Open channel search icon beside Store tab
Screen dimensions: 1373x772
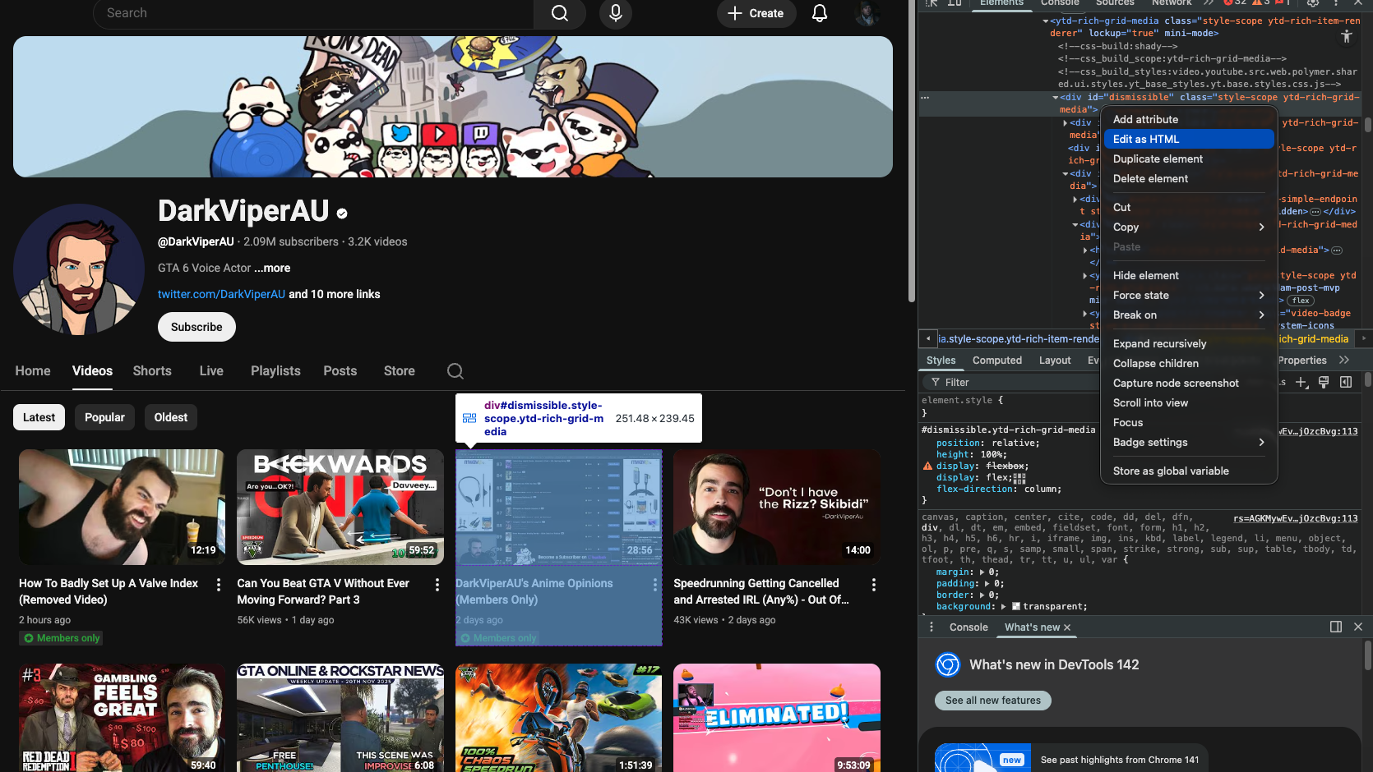coord(455,371)
